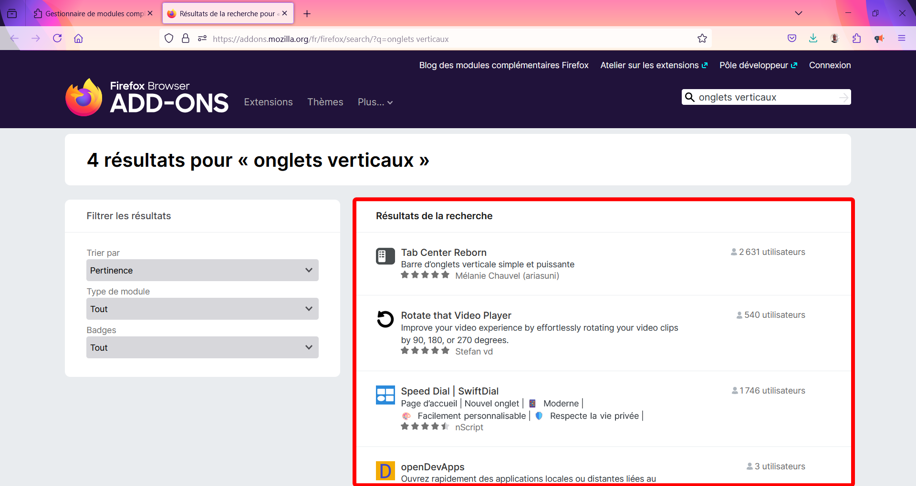Open the Rotate that Video Player result
The image size is (916, 486).
point(456,315)
